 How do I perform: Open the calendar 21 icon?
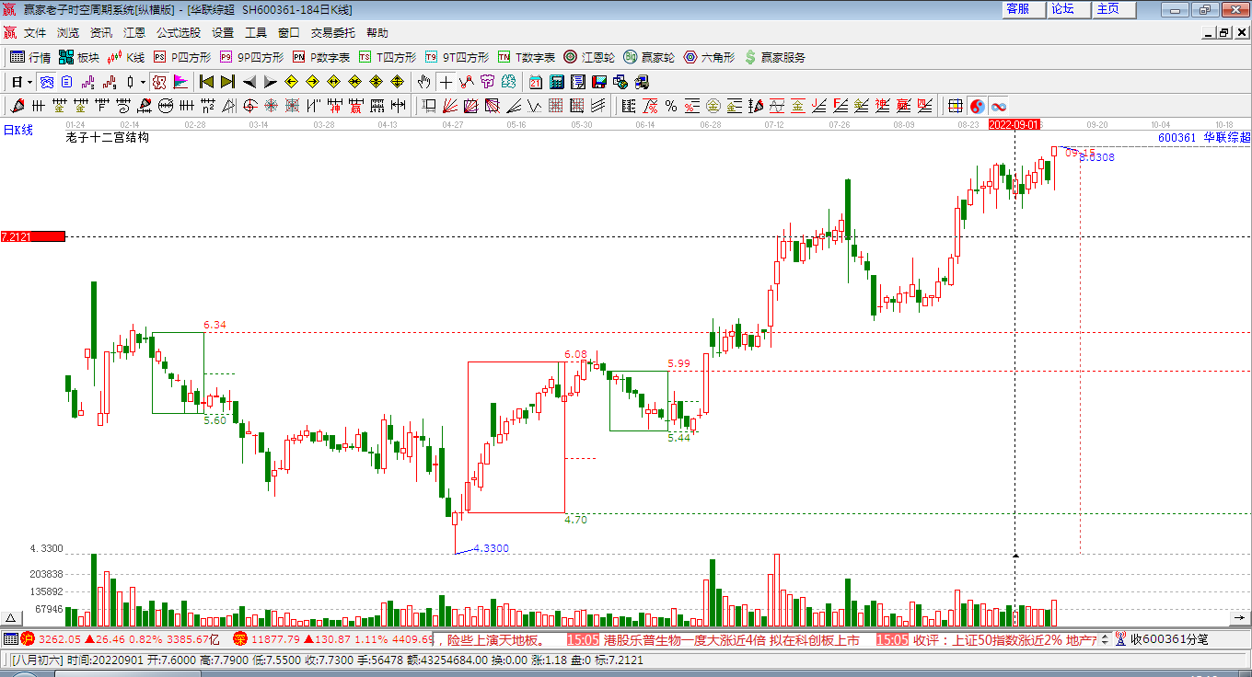coord(535,82)
